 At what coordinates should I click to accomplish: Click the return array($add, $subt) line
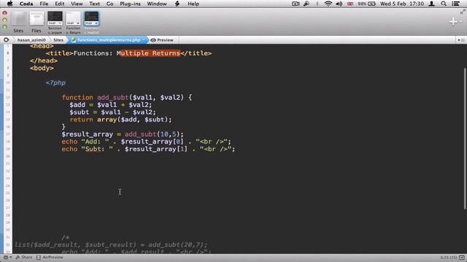point(120,119)
